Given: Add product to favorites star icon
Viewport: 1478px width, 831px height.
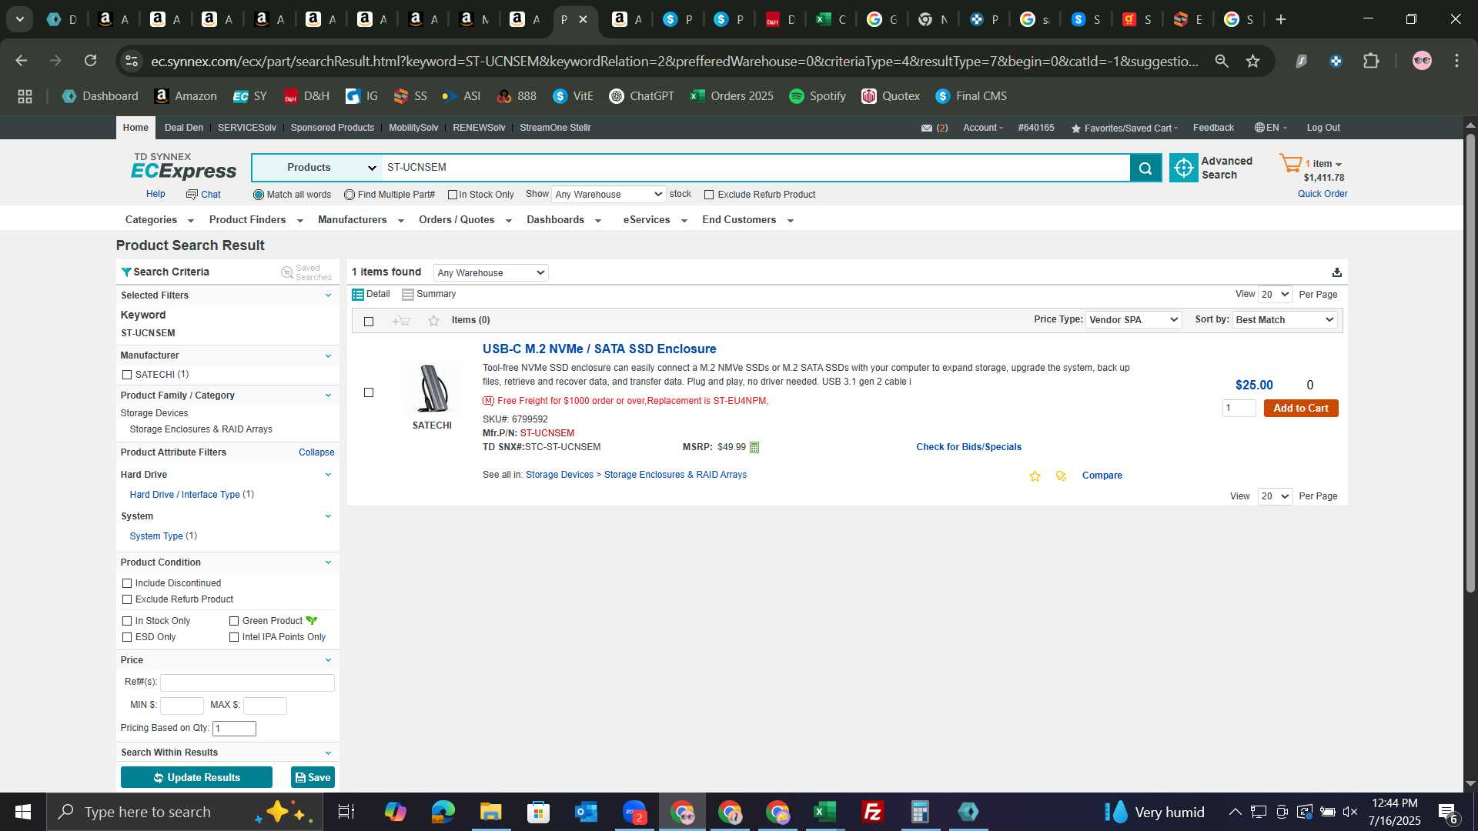Looking at the screenshot, I should (1035, 476).
